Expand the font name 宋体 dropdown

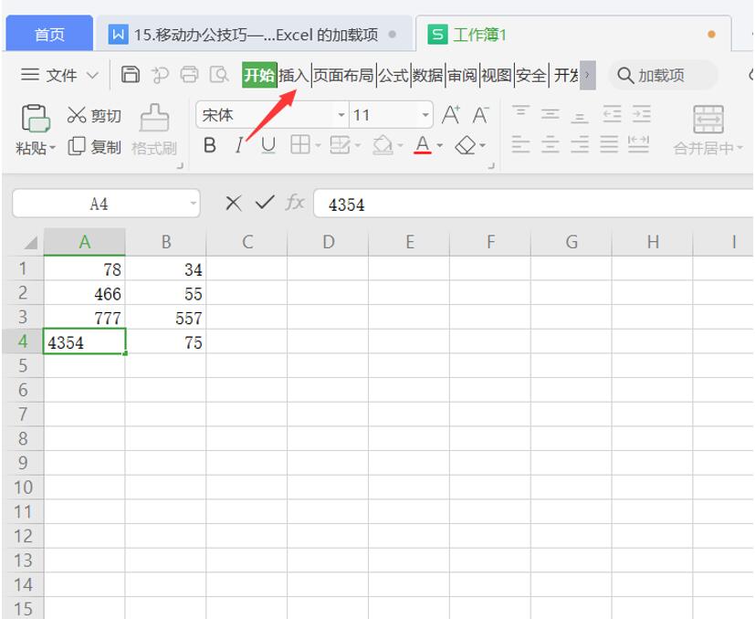(x=341, y=115)
